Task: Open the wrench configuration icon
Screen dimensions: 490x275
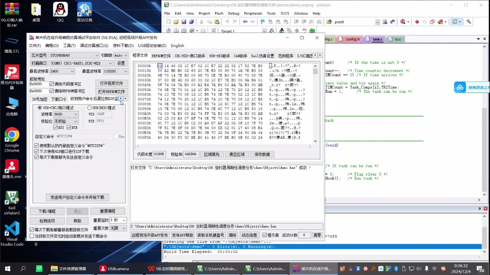Action: [x=468, y=22]
